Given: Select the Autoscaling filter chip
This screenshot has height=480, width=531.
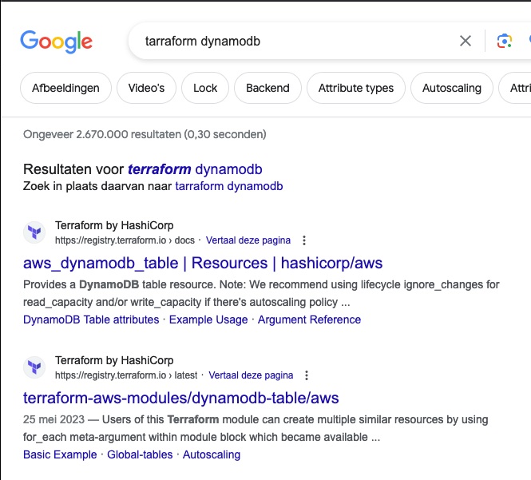Looking at the screenshot, I should [x=452, y=88].
